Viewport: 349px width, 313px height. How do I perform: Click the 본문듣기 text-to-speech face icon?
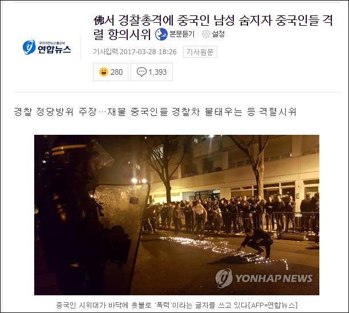[x=161, y=34]
